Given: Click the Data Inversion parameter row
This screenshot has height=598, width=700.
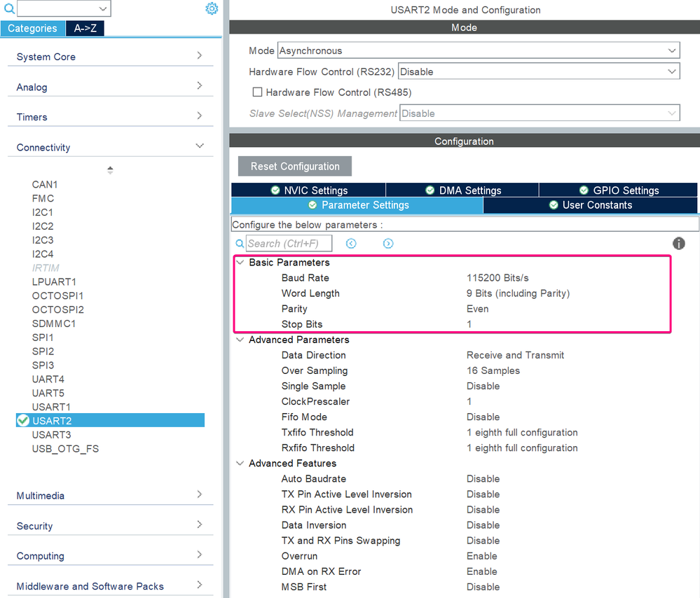Looking at the screenshot, I should (465, 525).
